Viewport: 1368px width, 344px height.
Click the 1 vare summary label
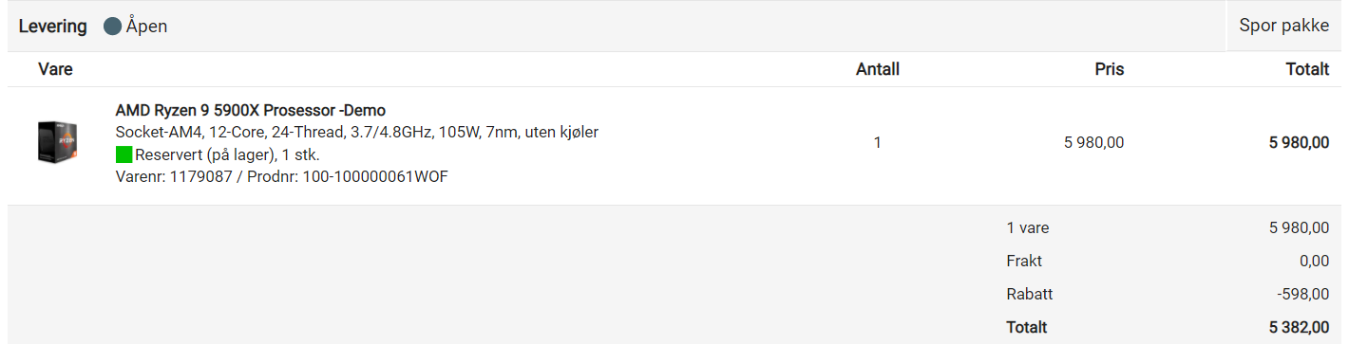click(1028, 227)
